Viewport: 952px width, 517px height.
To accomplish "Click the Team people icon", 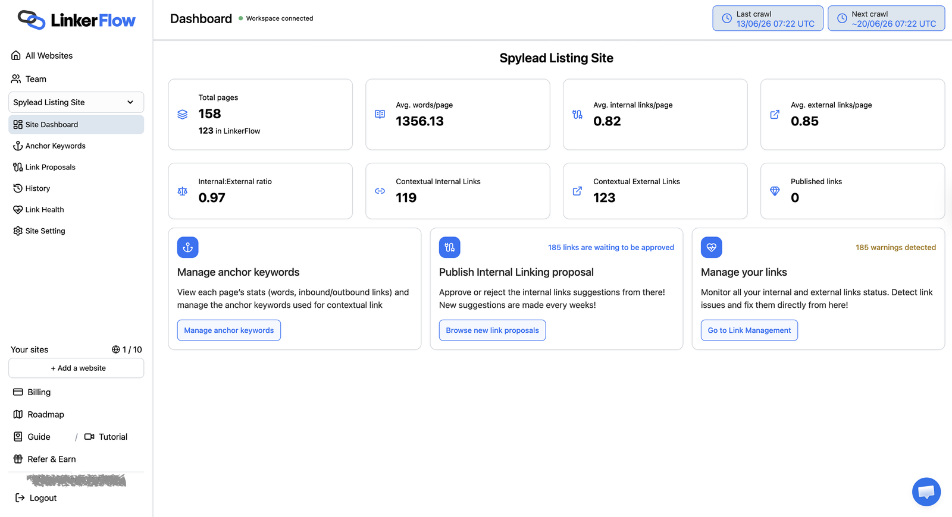I will (16, 78).
